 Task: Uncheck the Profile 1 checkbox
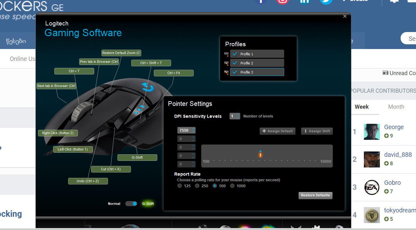[x=235, y=54]
